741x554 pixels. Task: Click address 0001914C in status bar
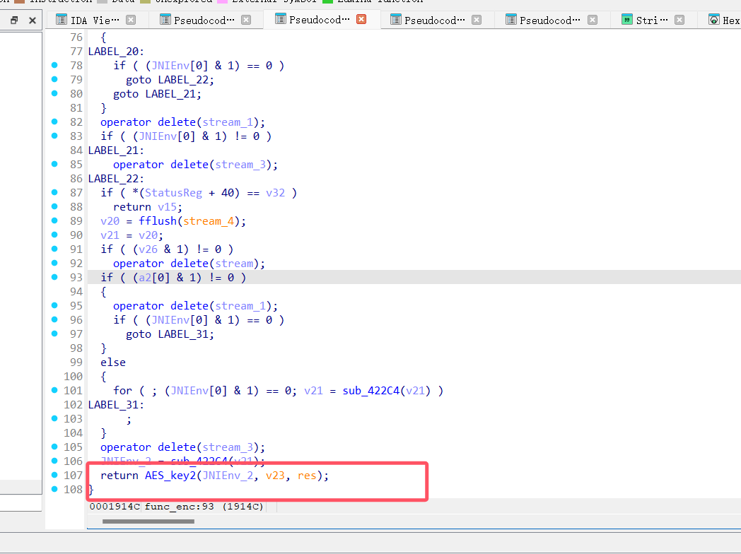click(115, 507)
